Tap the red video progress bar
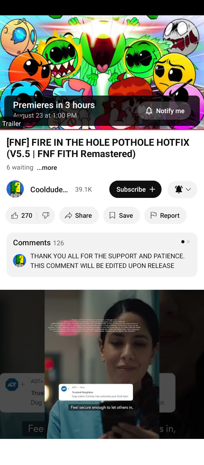 pyautogui.click(x=102, y=130)
